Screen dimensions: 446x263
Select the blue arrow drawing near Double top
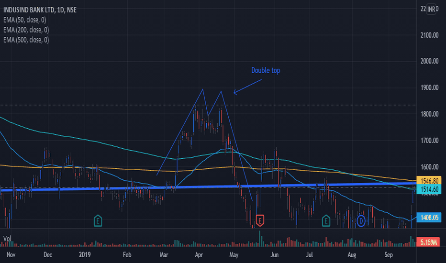pyautogui.click(x=247, y=86)
